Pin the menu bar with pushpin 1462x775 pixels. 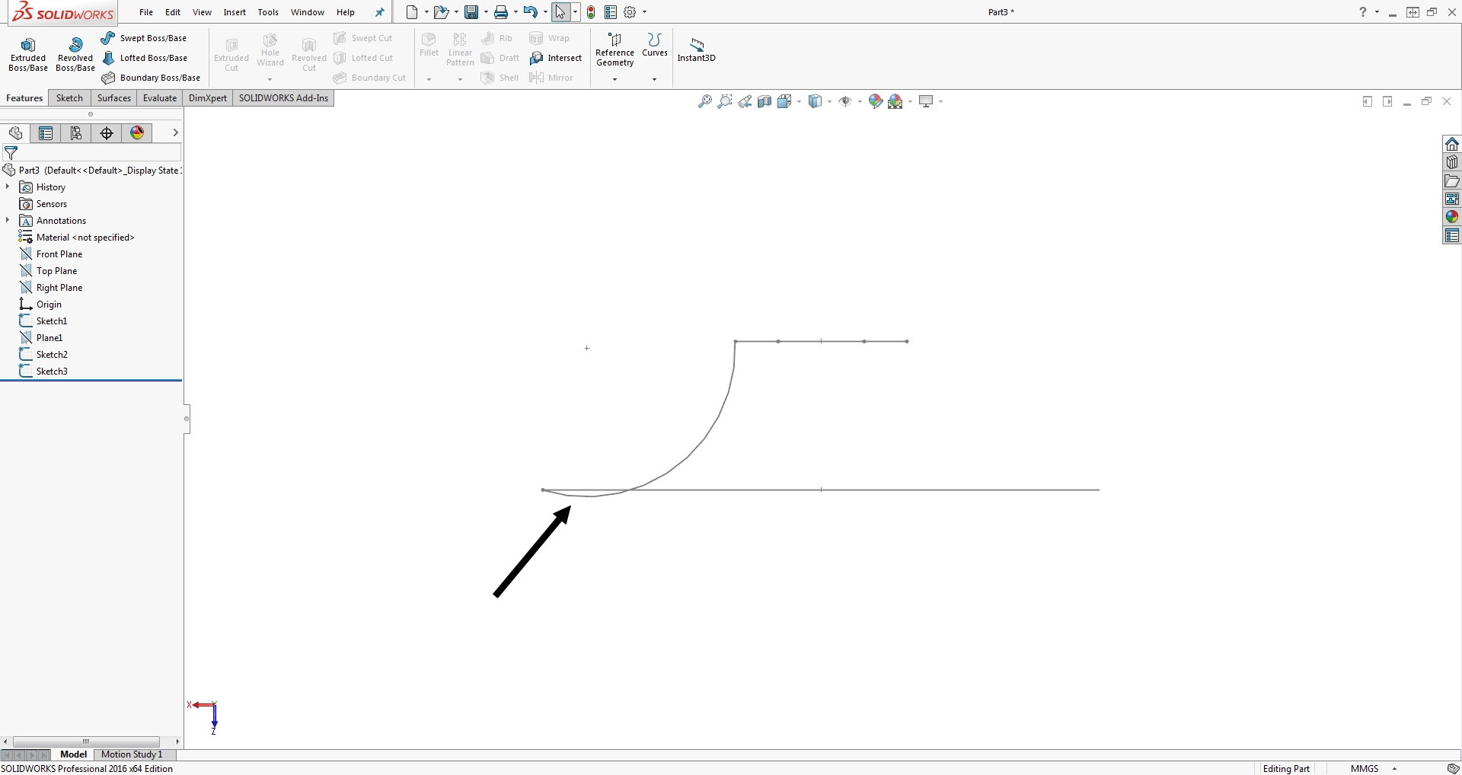click(x=380, y=12)
